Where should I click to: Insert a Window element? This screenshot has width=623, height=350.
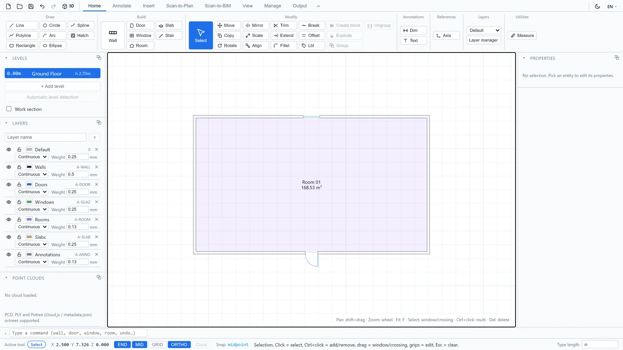point(140,35)
